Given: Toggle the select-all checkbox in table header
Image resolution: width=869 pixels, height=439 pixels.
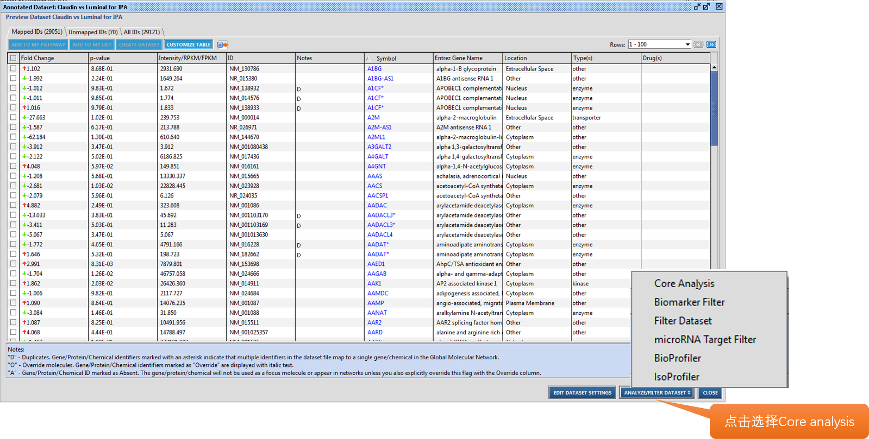Looking at the screenshot, I should point(13,58).
